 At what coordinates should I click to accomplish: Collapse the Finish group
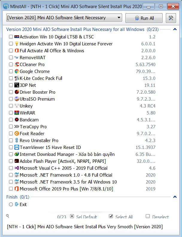coord(175,197)
